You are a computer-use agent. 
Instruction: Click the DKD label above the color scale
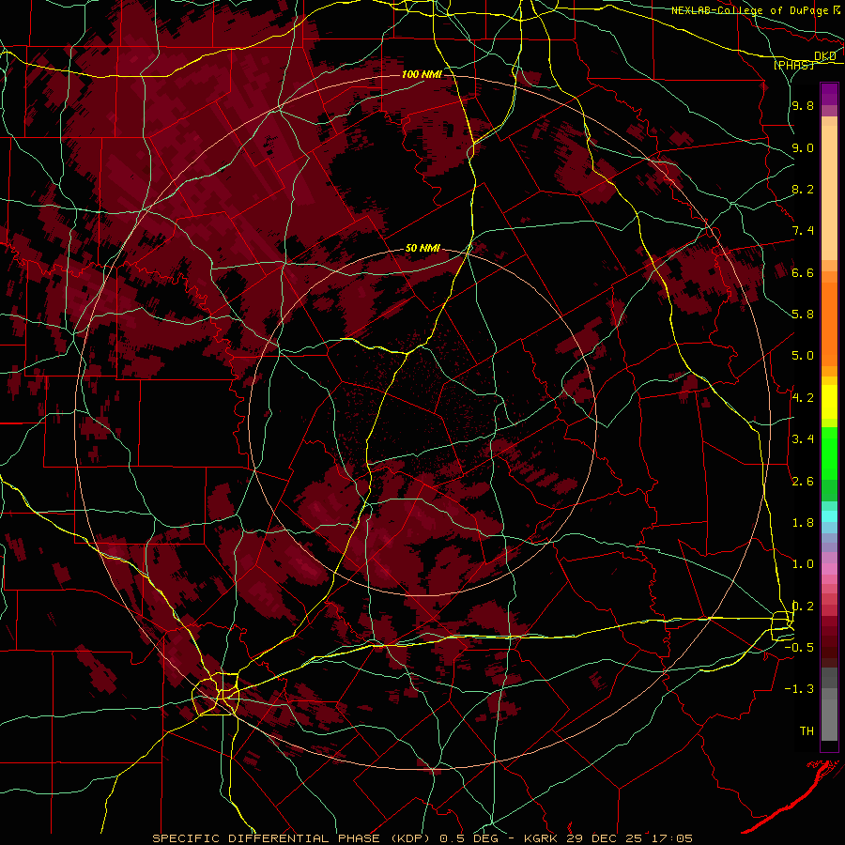(x=825, y=56)
